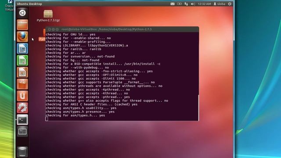
Task: Click 'checking for --with-pydebug... no' line
Action: [x=77, y=68]
